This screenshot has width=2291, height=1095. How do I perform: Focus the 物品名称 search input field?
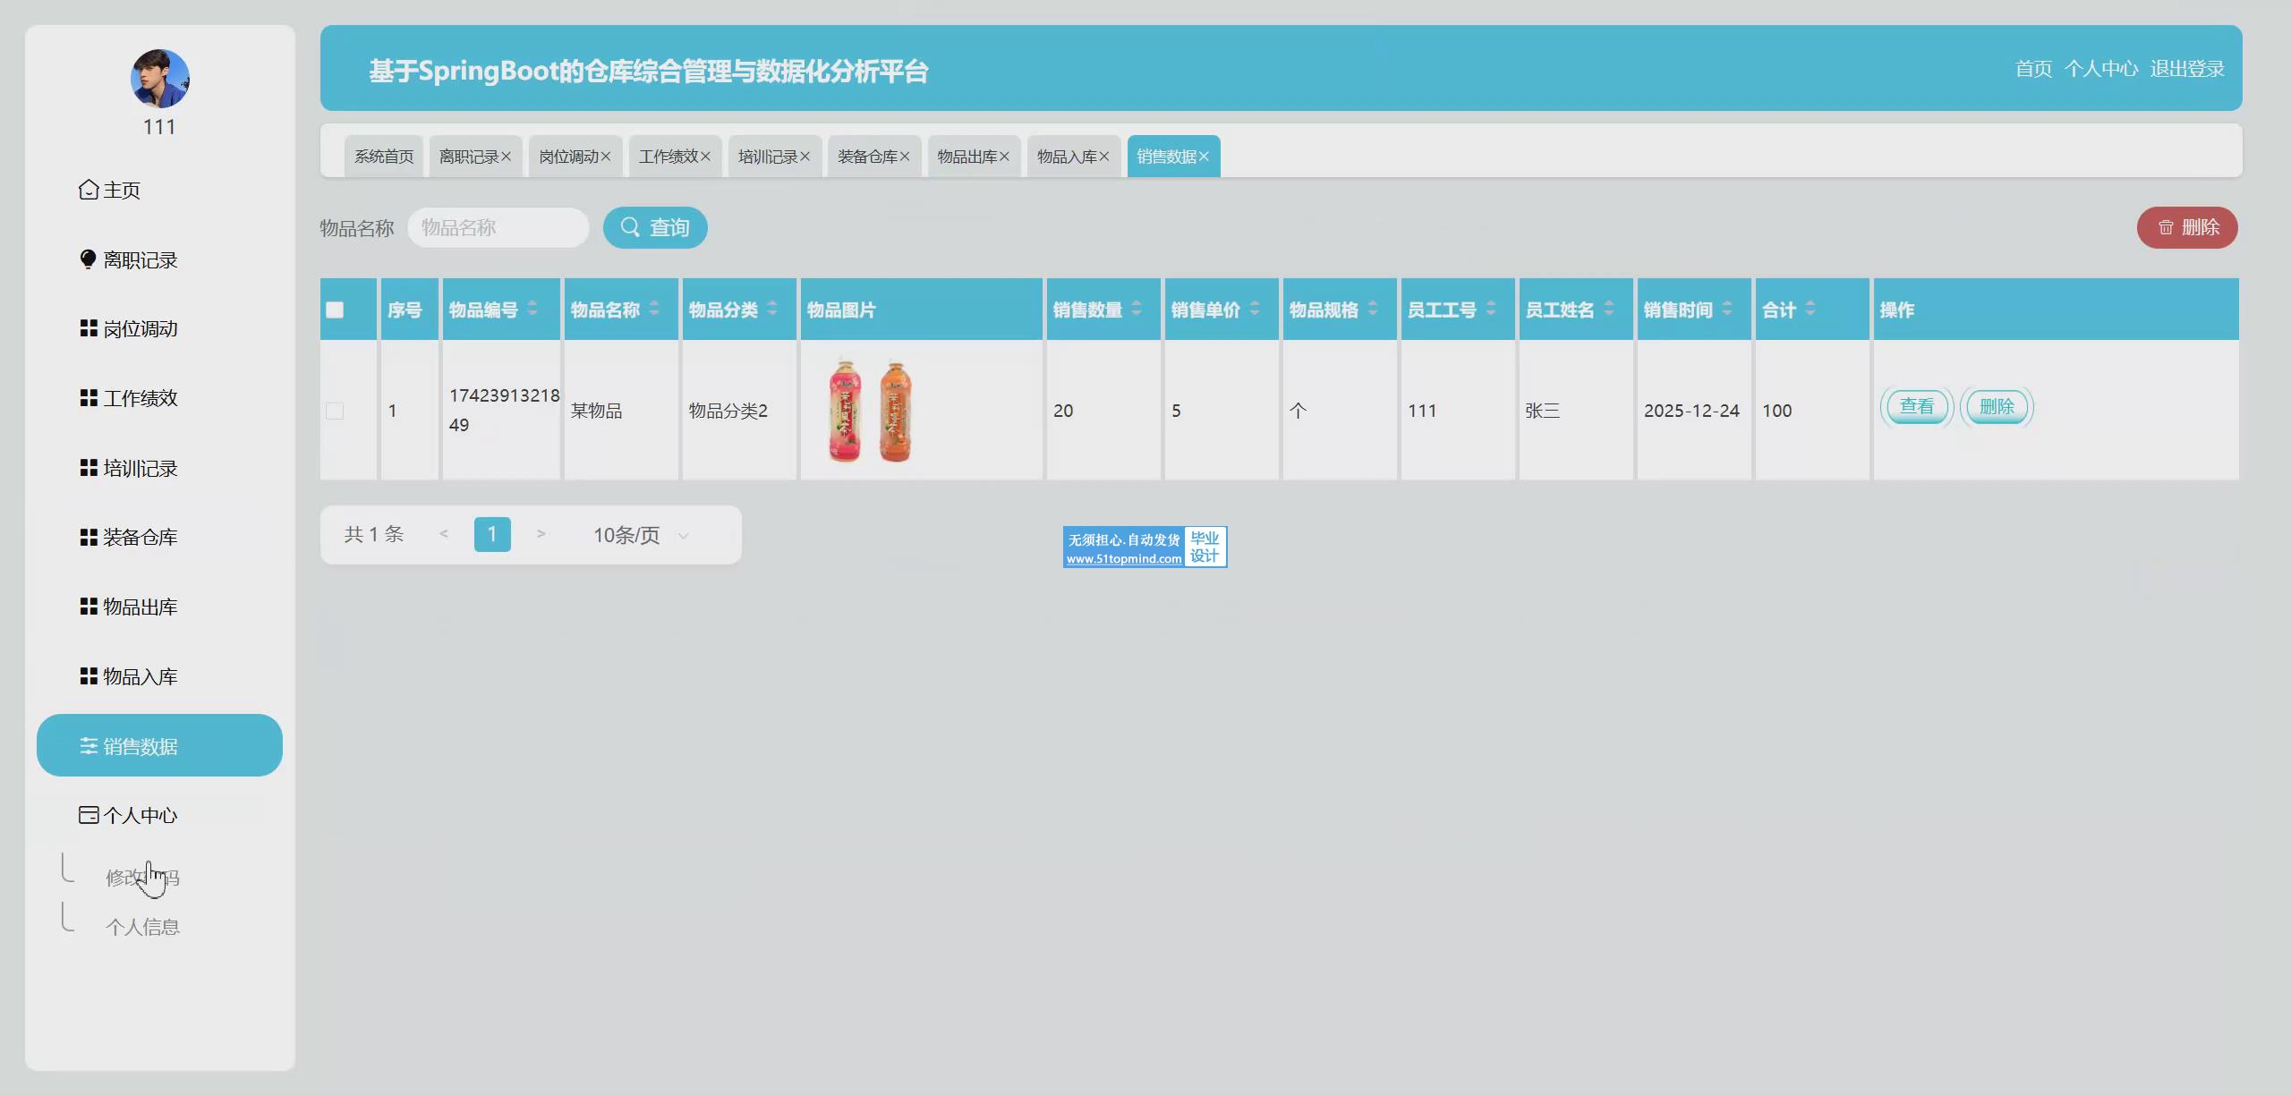(498, 227)
